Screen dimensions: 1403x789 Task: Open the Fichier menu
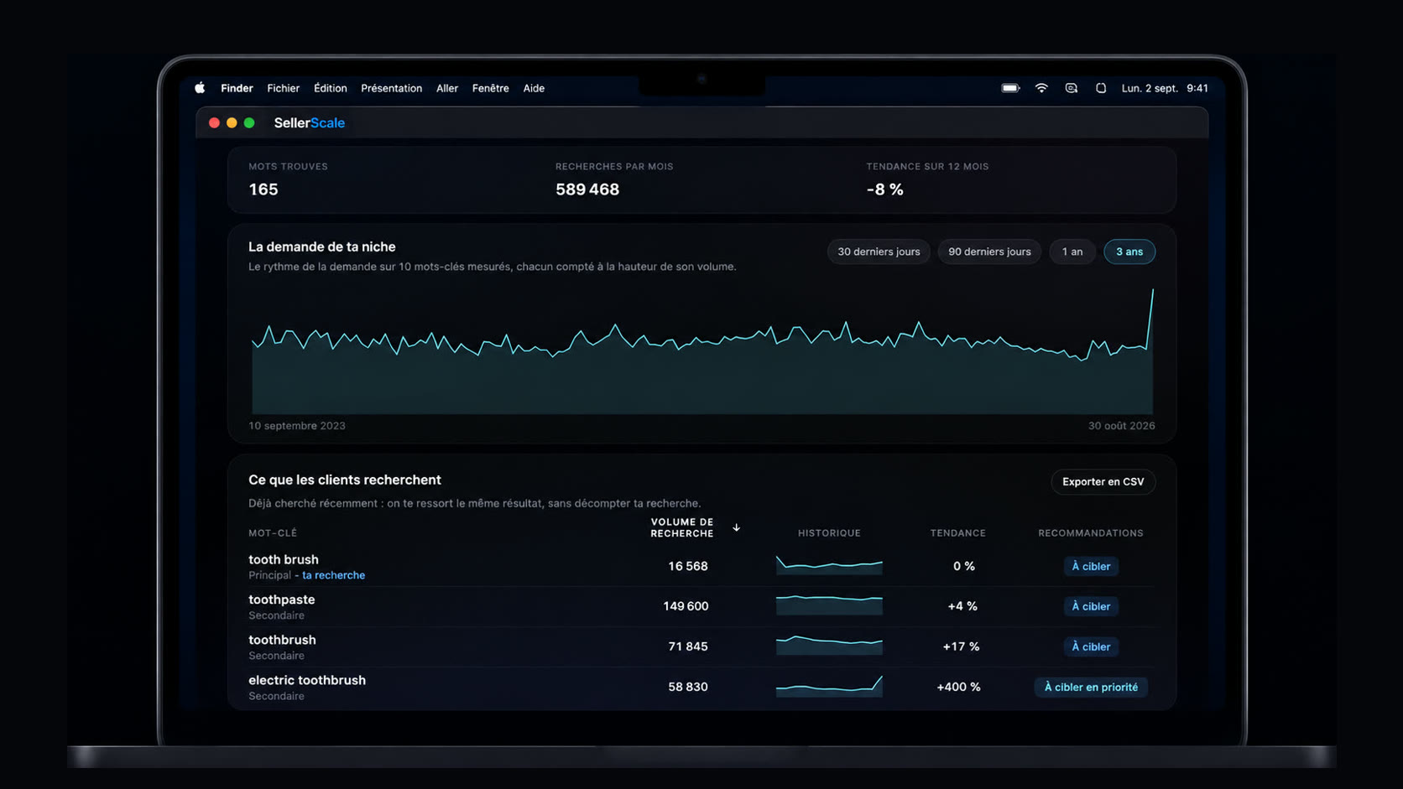pos(284,88)
